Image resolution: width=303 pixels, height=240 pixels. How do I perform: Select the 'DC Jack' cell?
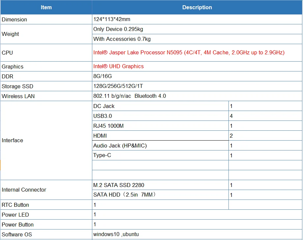[160, 106]
